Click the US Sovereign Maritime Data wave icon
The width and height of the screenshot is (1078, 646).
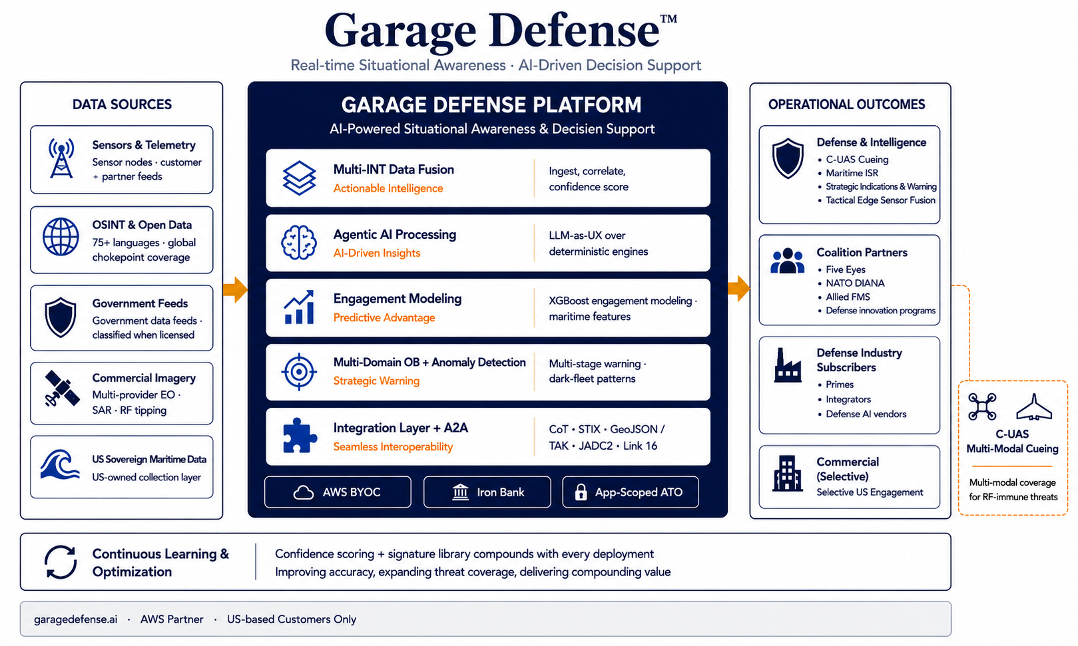[x=60, y=464]
